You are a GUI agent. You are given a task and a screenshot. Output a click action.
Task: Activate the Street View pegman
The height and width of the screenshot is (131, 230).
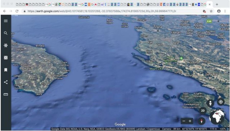click(x=210, y=103)
